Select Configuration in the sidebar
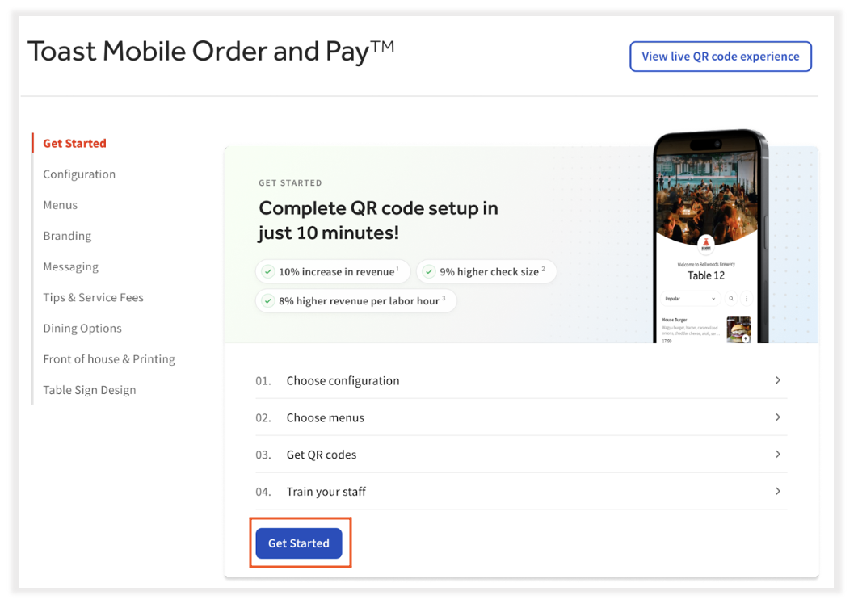This screenshot has width=858, height=612. [x=78, y=174]
